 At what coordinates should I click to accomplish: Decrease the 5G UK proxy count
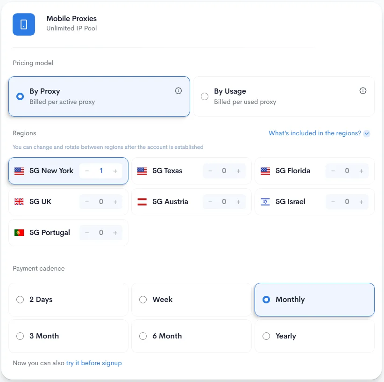point(87,202)
